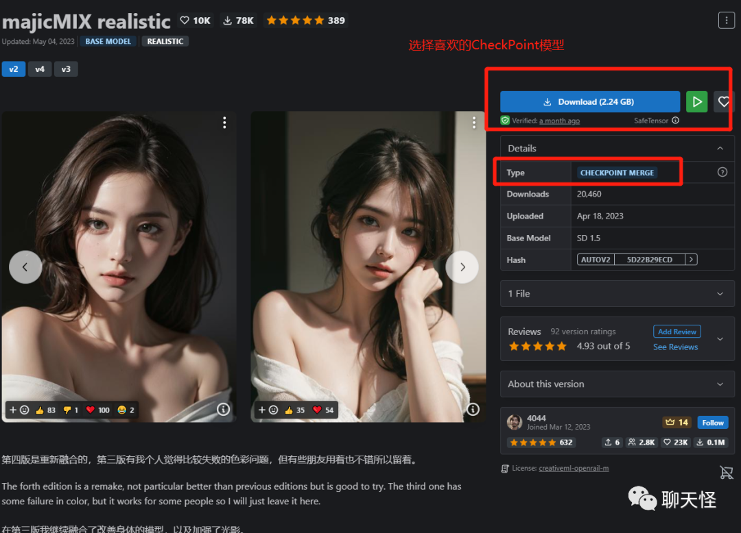Add a reaction to the first image
Screen dimensions: 741x533
click(19, 410)
